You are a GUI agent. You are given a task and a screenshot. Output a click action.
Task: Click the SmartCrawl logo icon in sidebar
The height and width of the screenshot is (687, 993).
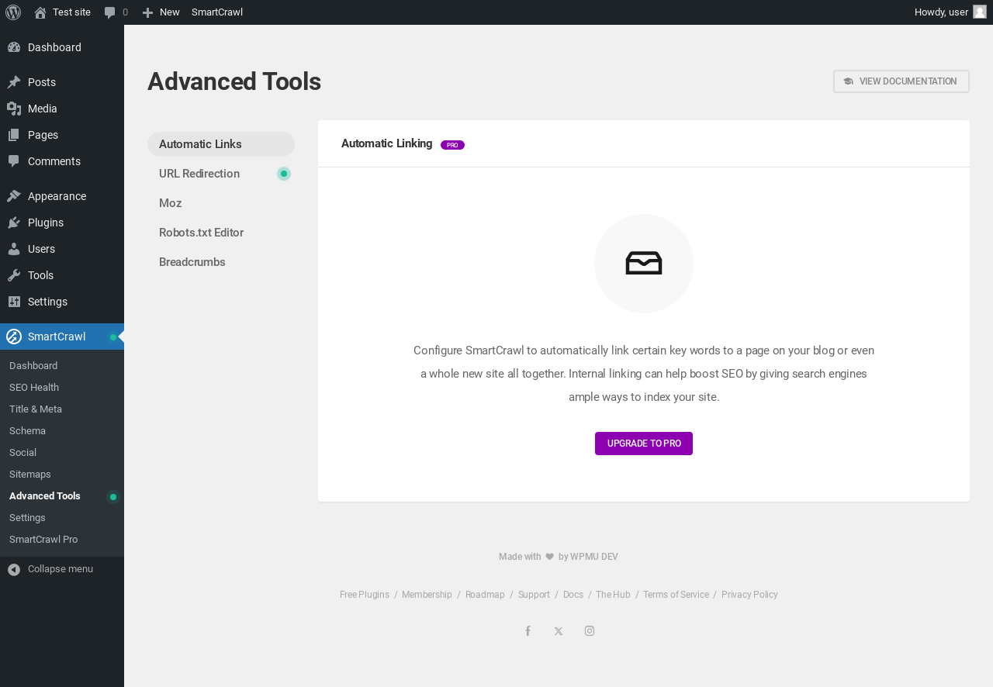[14, 337]
